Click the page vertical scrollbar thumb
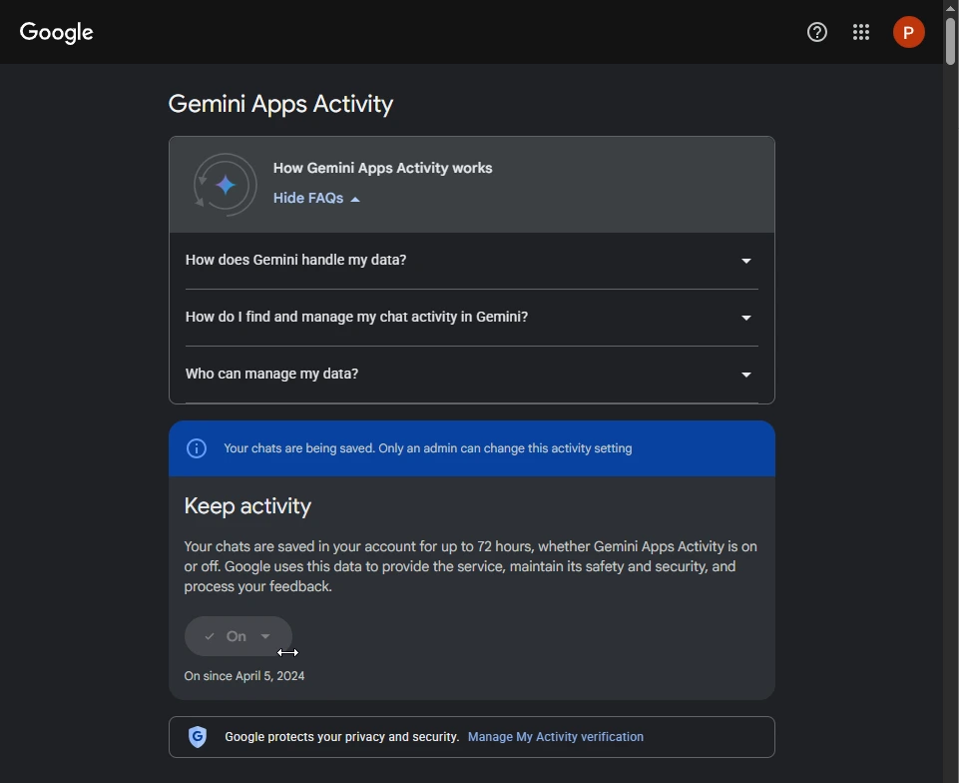The height and width of the screenshot is (783, 959). coord(950,40)
